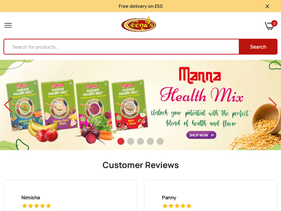Viewport: 281px width, 211px height.
Task: Dismiss the free delivery banner
Action: (x=267, y=6)
